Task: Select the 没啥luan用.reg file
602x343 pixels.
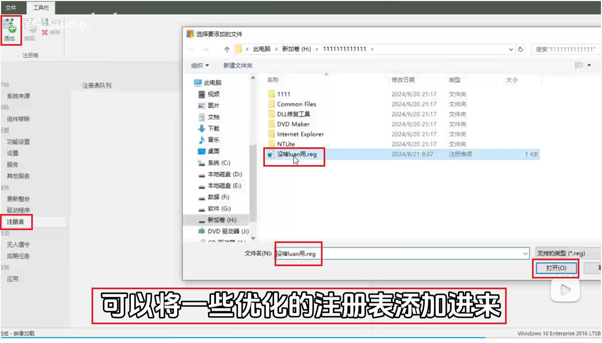Action: 300,154
